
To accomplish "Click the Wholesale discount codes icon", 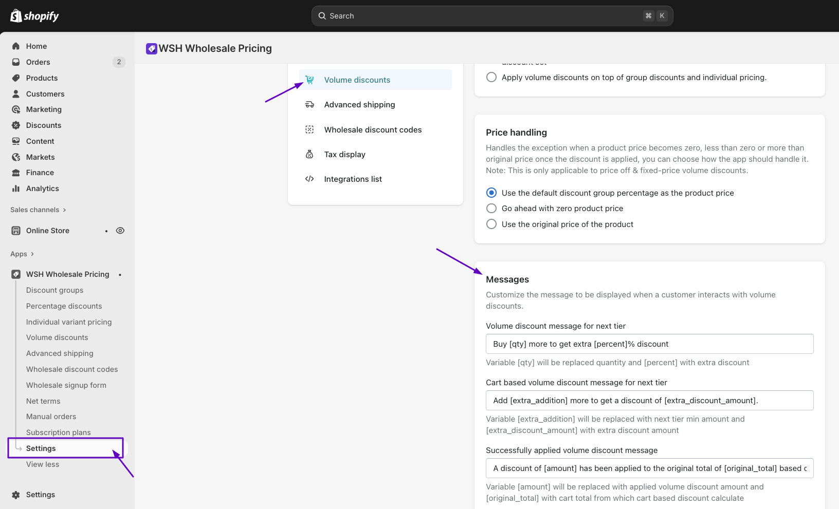I will click(x=309, y=130).
